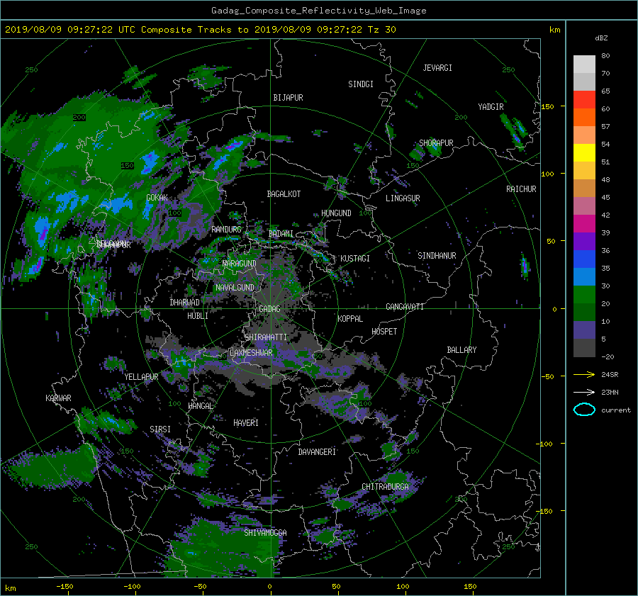The height and width of the screenshot is (596, 638).
Task: Click the 150 right axis tick label
Action: (548, 106)
